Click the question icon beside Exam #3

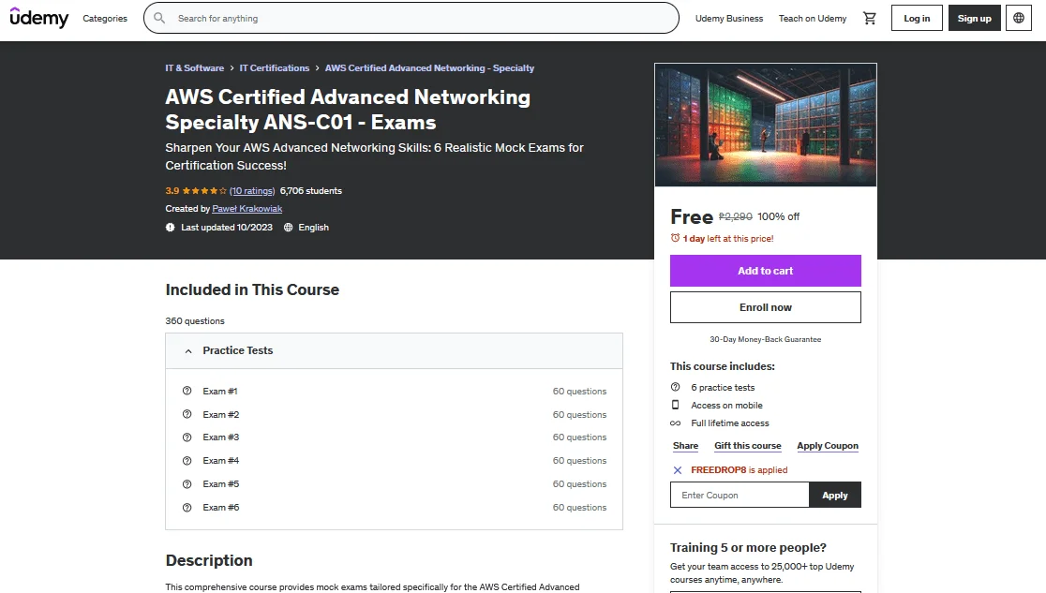tap(187, 437)
